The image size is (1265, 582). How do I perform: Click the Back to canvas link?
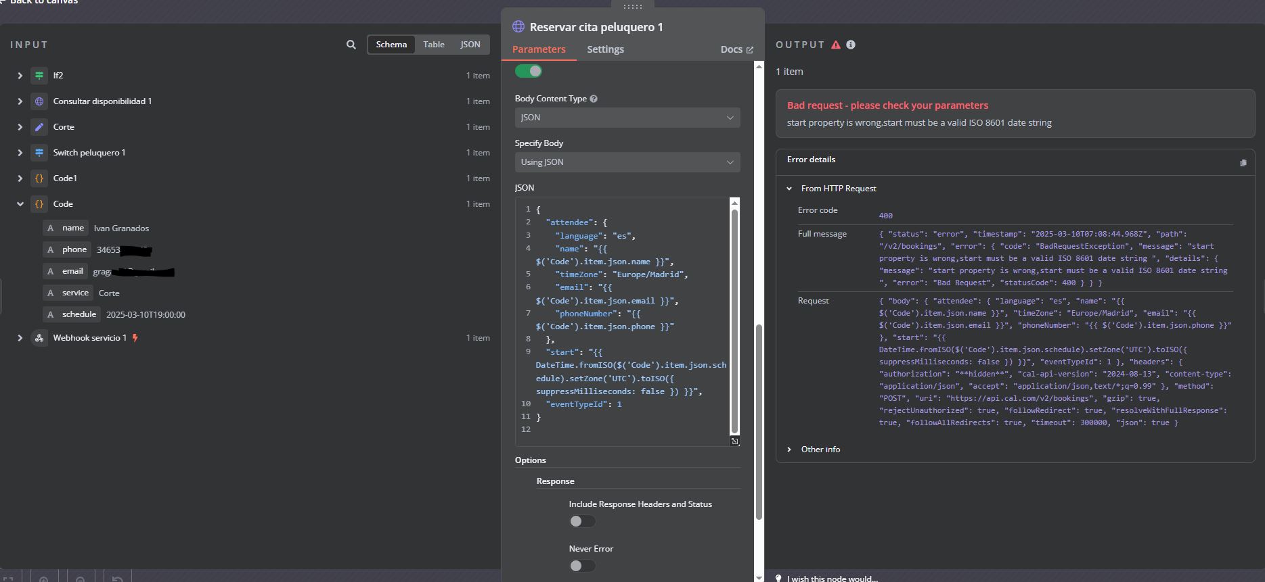(x=43, y=2)
